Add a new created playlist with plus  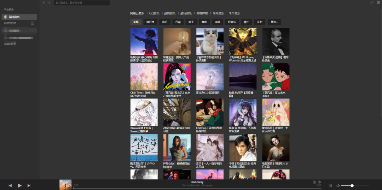[x=33, y=23]
